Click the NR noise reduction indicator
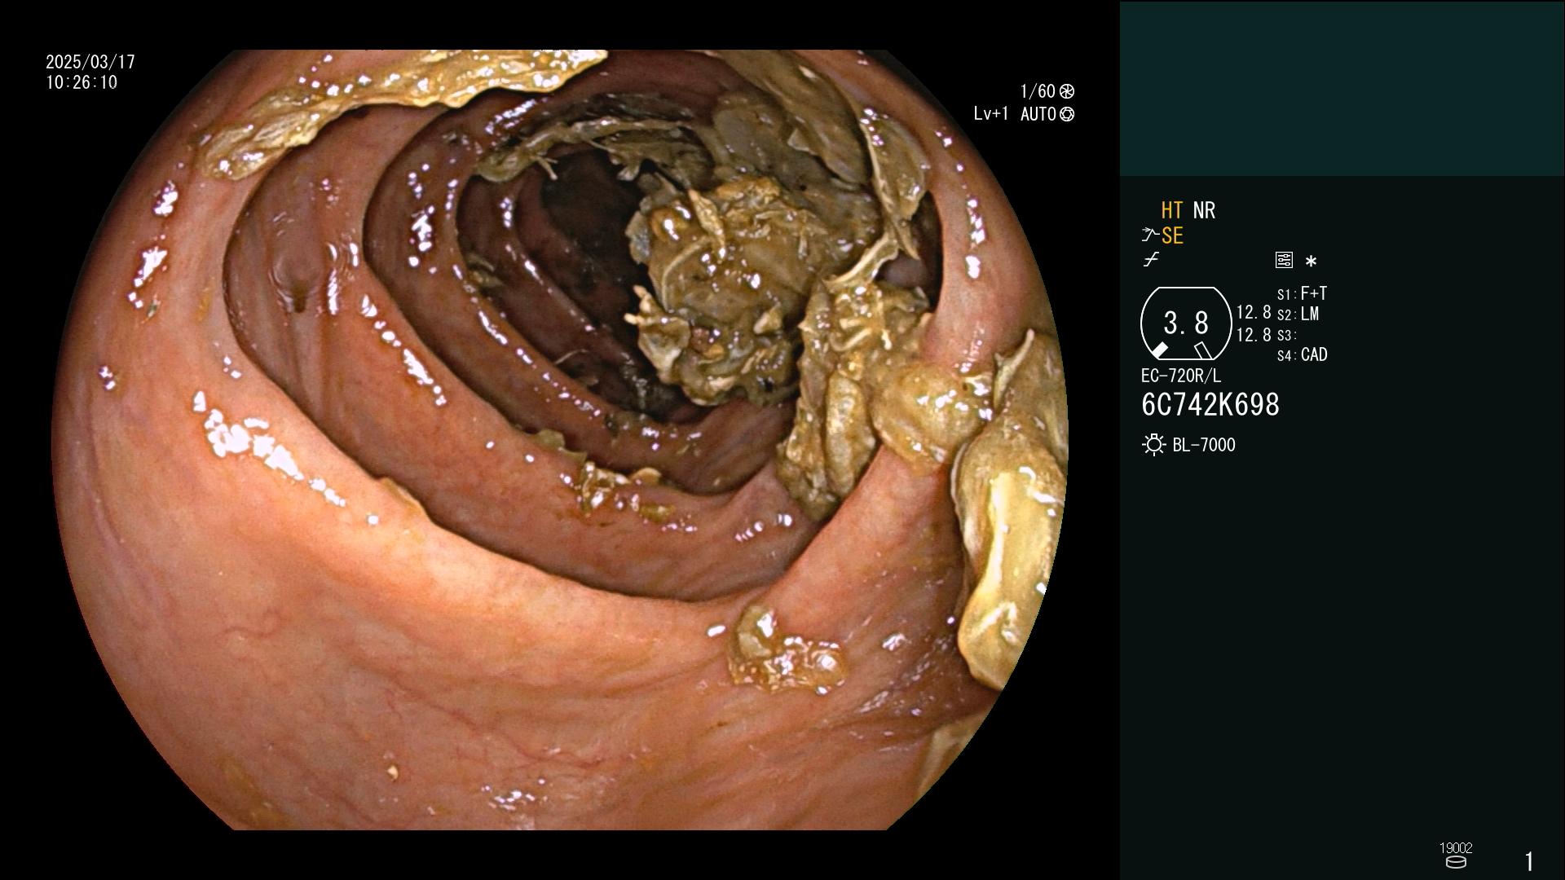Viewport: 1565px width, 880px height. click(1204, 210)
